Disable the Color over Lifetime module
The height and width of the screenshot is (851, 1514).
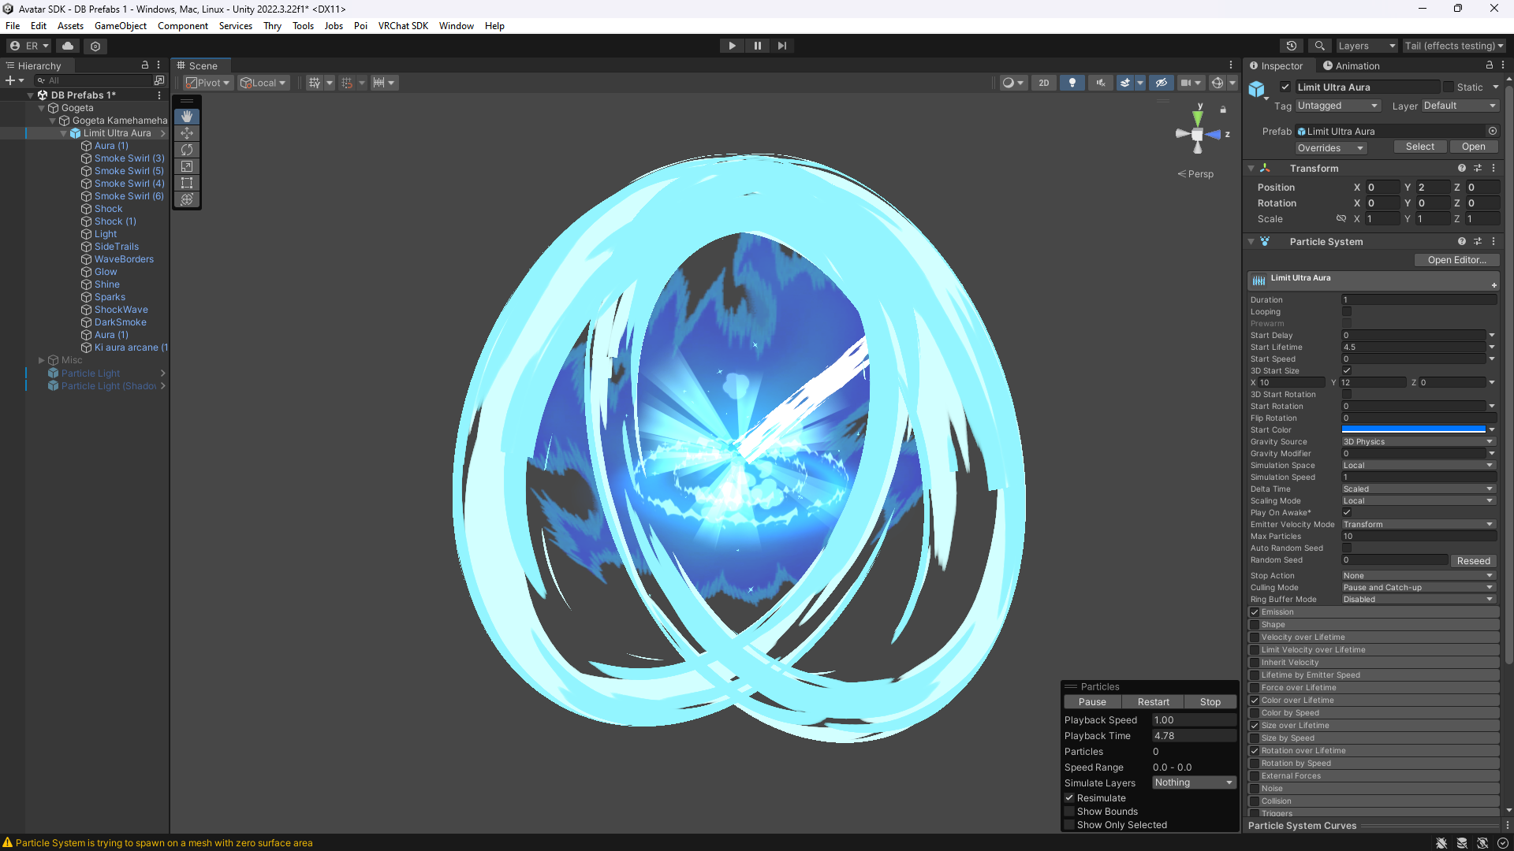[x=1255, y=700]
